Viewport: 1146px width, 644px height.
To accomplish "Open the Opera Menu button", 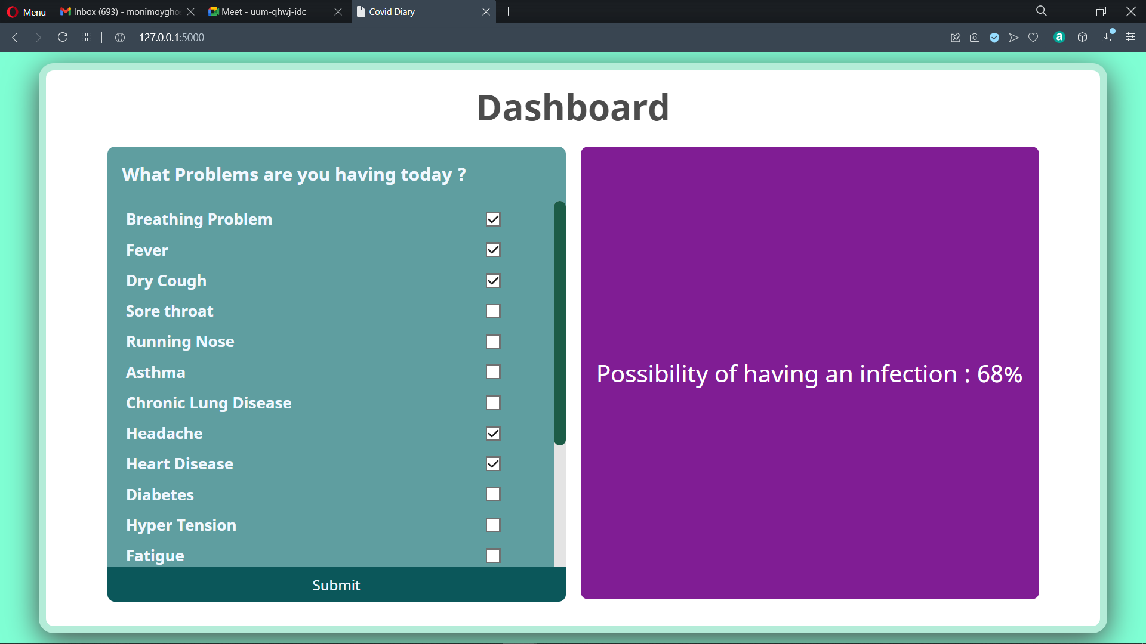I will point(26,11).
